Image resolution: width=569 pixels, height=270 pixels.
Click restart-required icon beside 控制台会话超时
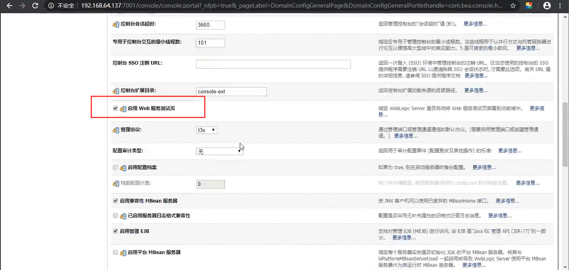coord(116,24)
